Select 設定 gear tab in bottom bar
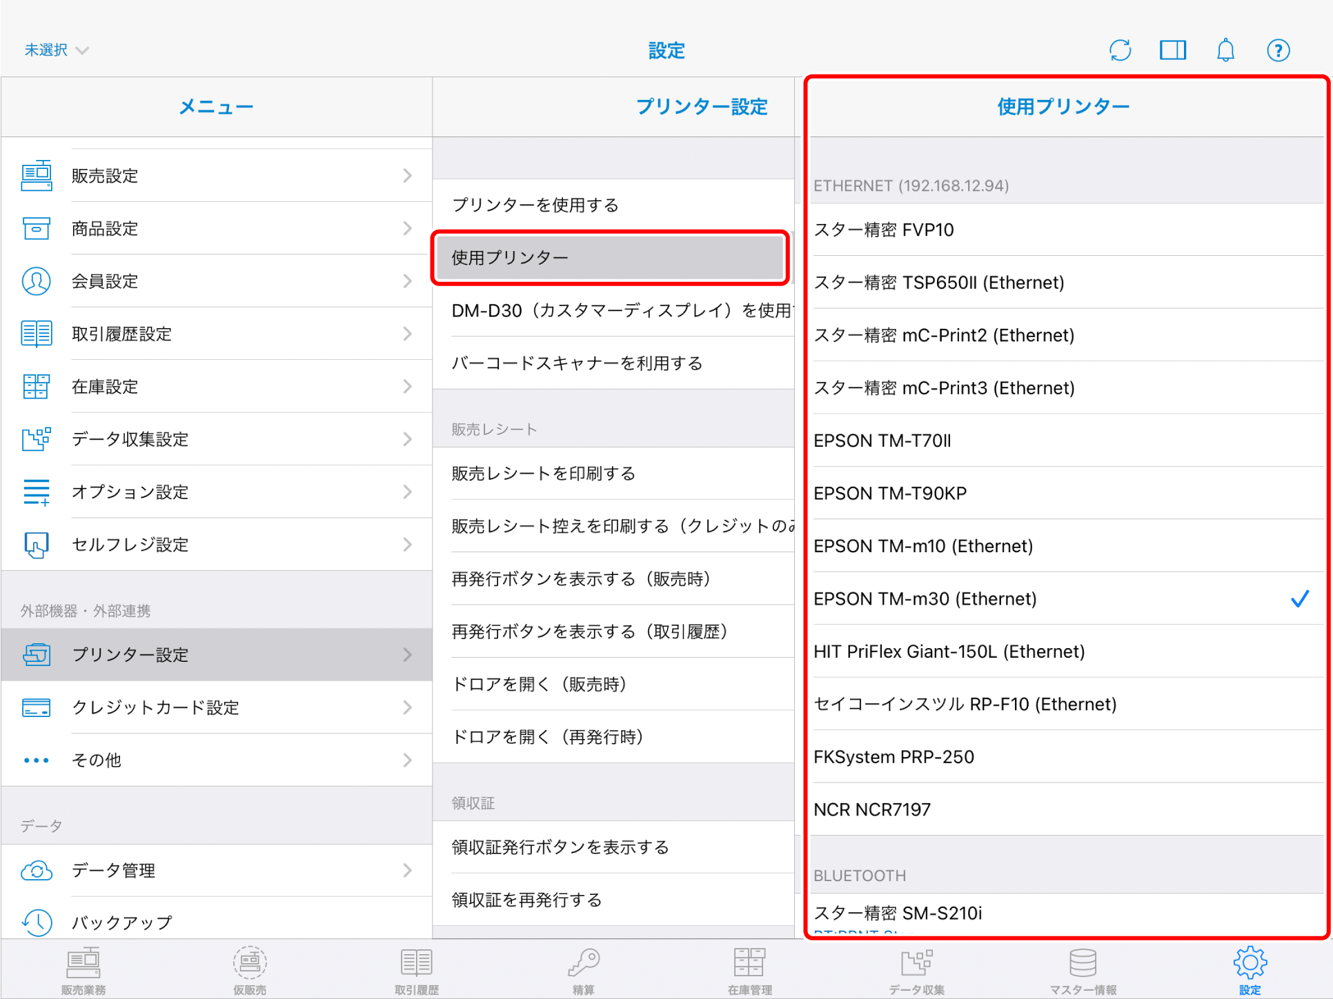The height and width of the screenshot is (999, 1333). 1250,971
